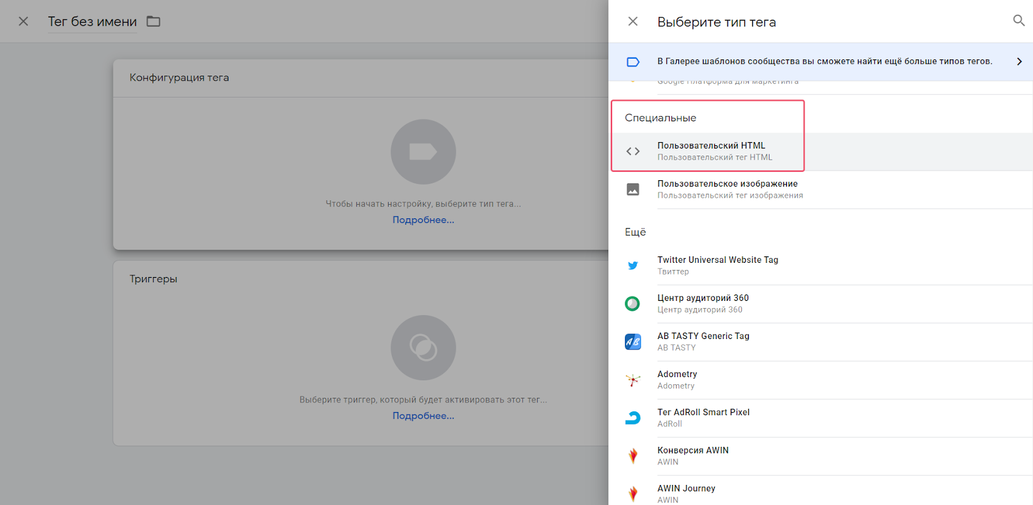
Task: Click the 'Пользовательский тег HTML' subtitle
Action: pos(715,158)
